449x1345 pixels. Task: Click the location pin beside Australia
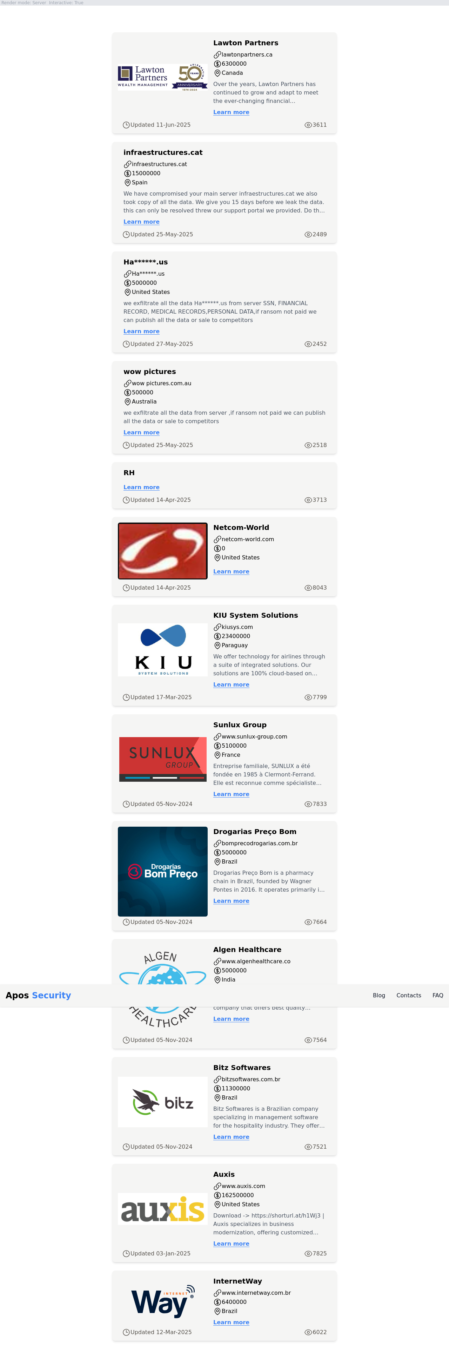point(127,402)
